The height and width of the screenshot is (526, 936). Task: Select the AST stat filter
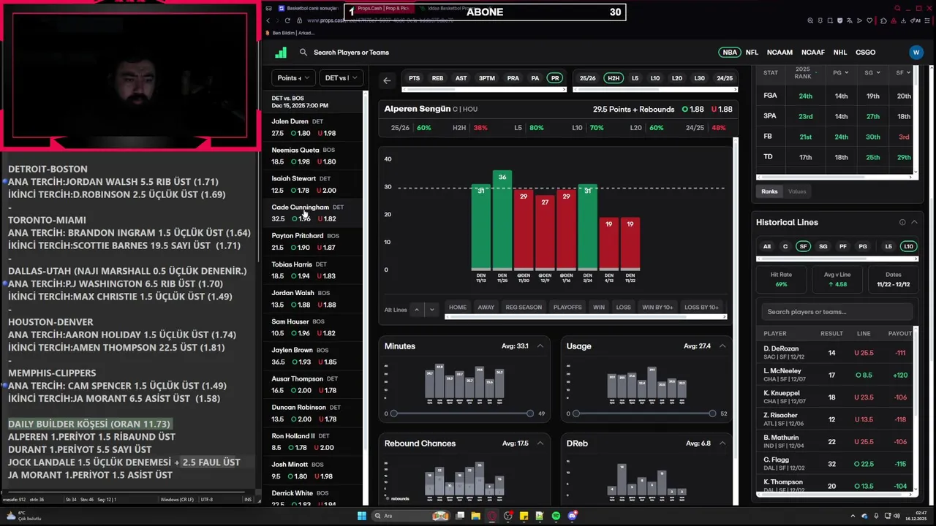(x=461, y=78)
